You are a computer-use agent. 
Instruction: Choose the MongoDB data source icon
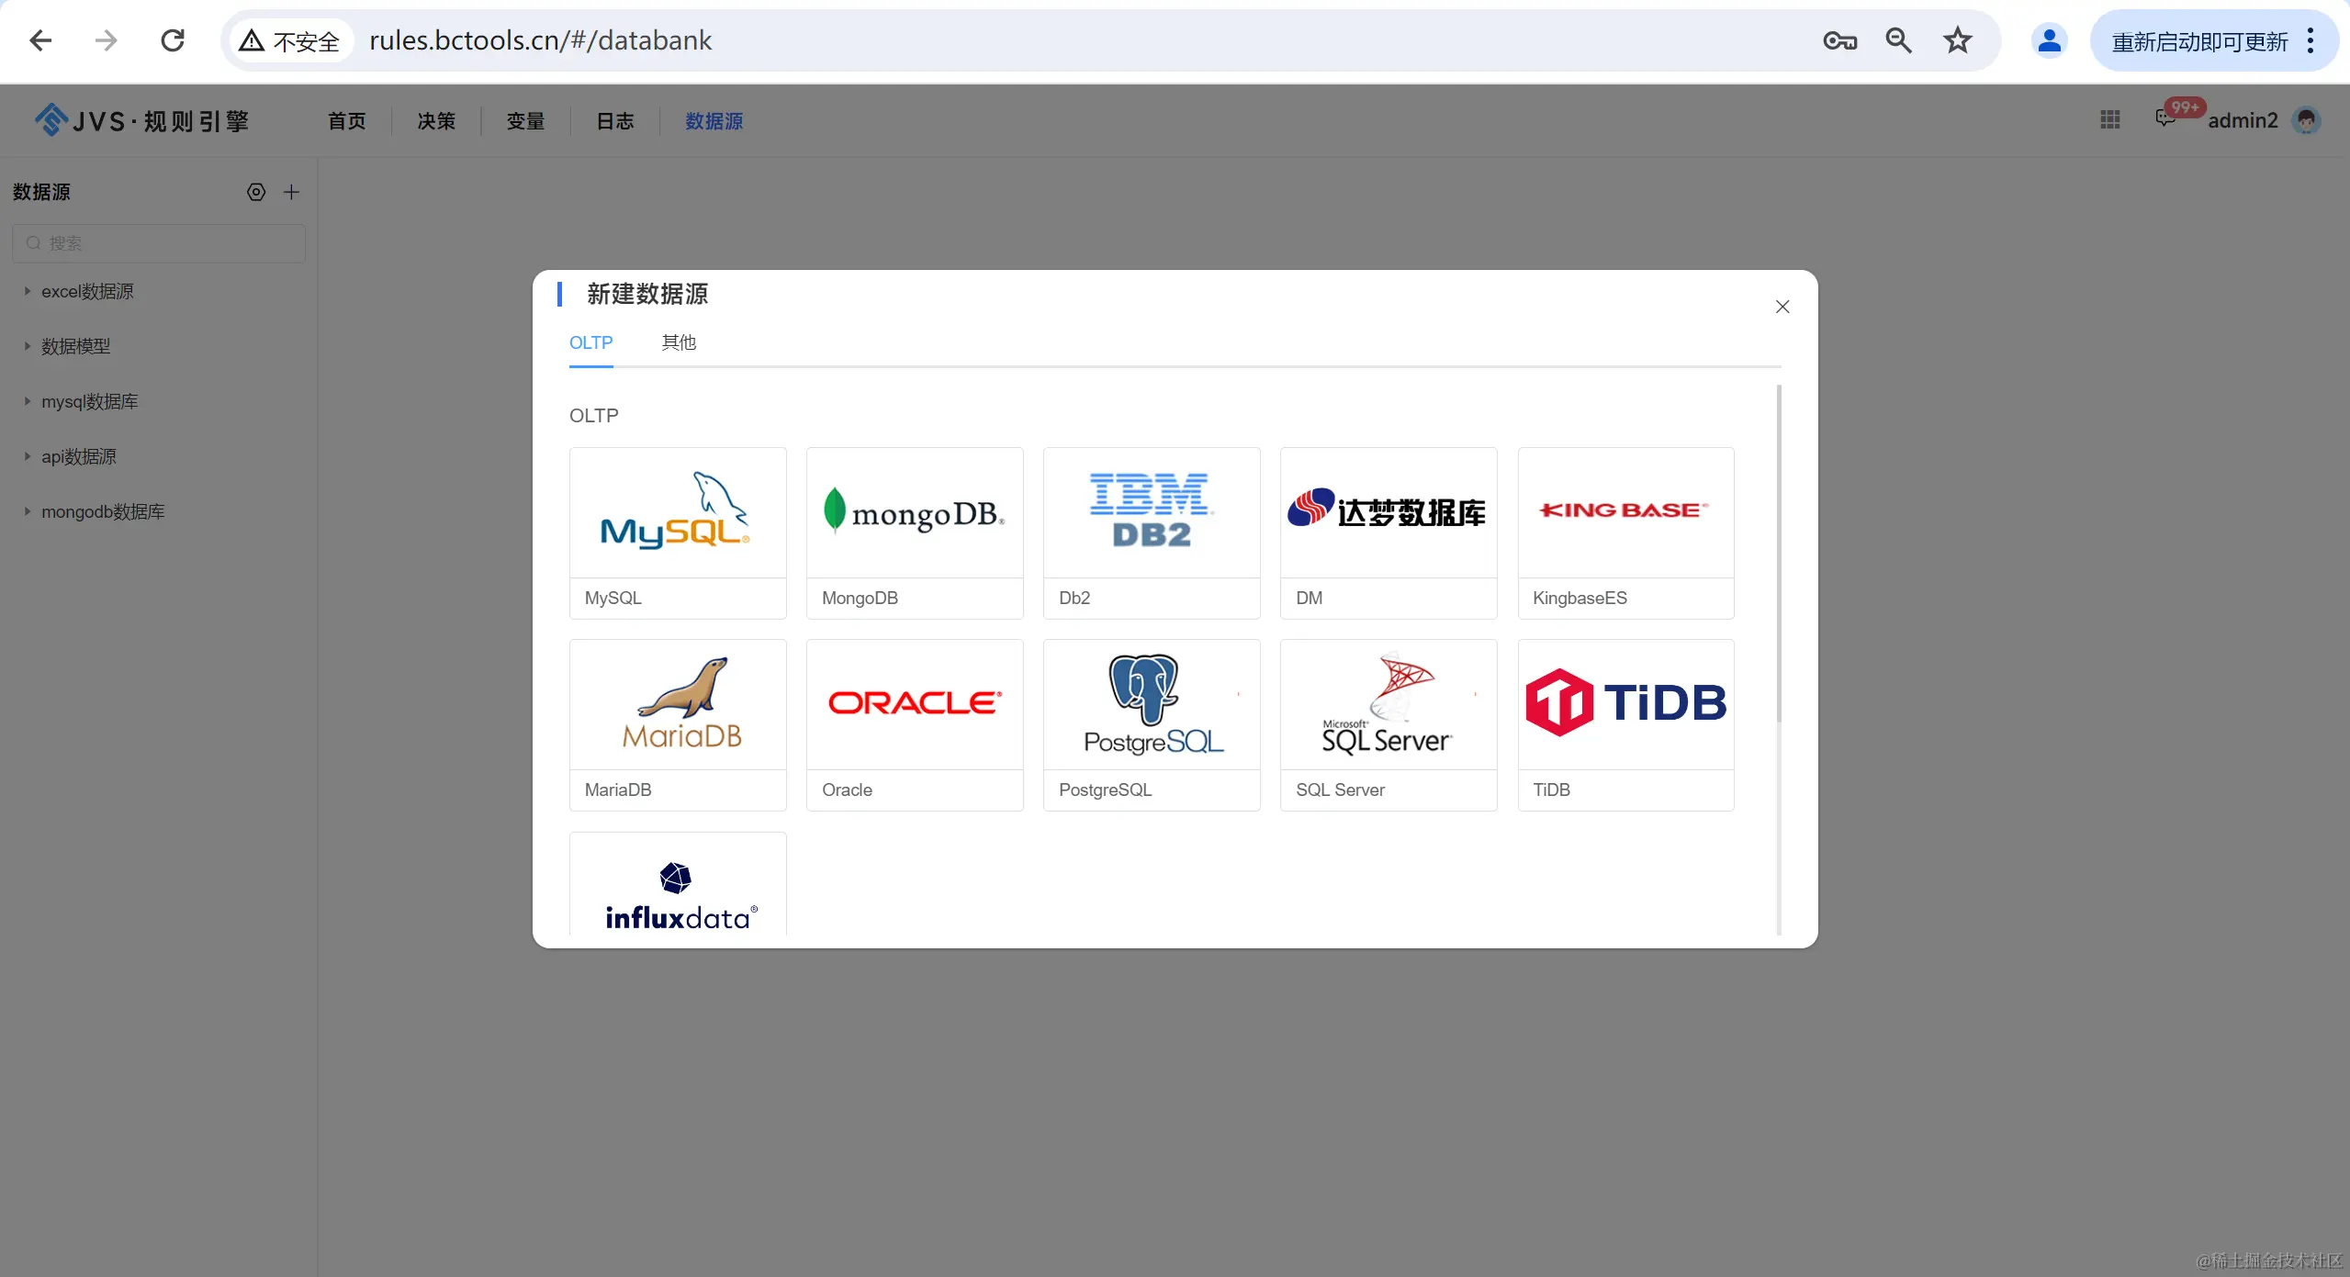click(x=914, y=512)
